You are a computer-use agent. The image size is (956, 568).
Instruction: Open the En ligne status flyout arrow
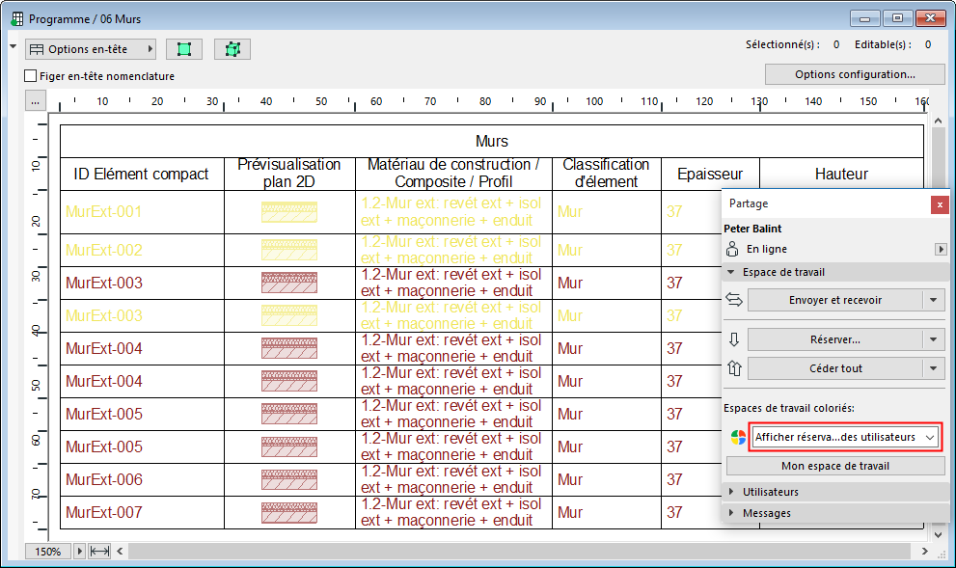(942, 249)
